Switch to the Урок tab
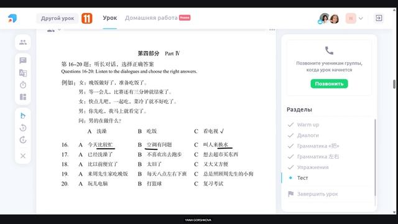Image resolution: width=398 pixels, height=224 pixels. 110,18
